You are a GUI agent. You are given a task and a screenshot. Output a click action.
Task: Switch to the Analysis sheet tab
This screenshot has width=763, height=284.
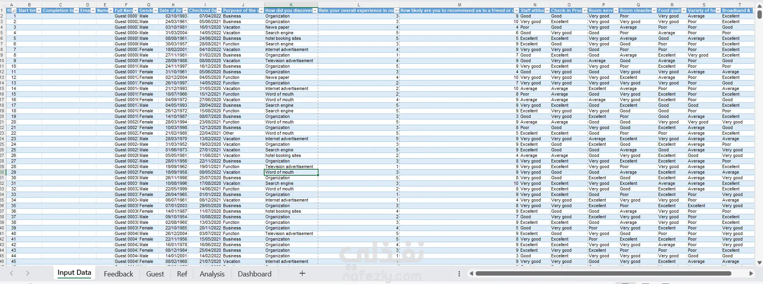pos(212,274)
